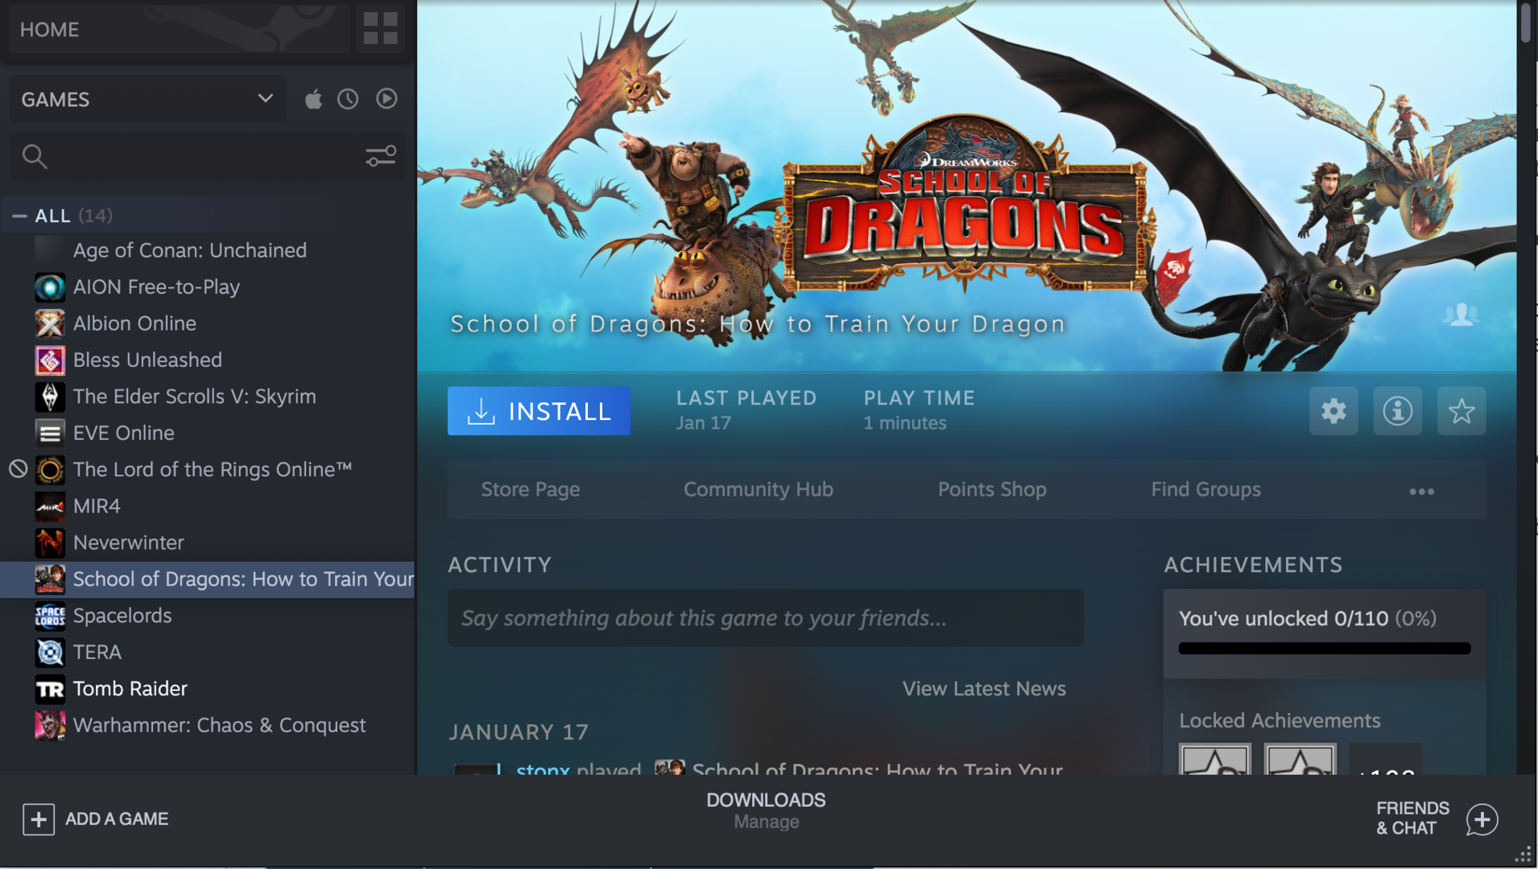Select Tomb Raider in the library
The height and width of the screenshot is (869, 1538).
[130, 689]
